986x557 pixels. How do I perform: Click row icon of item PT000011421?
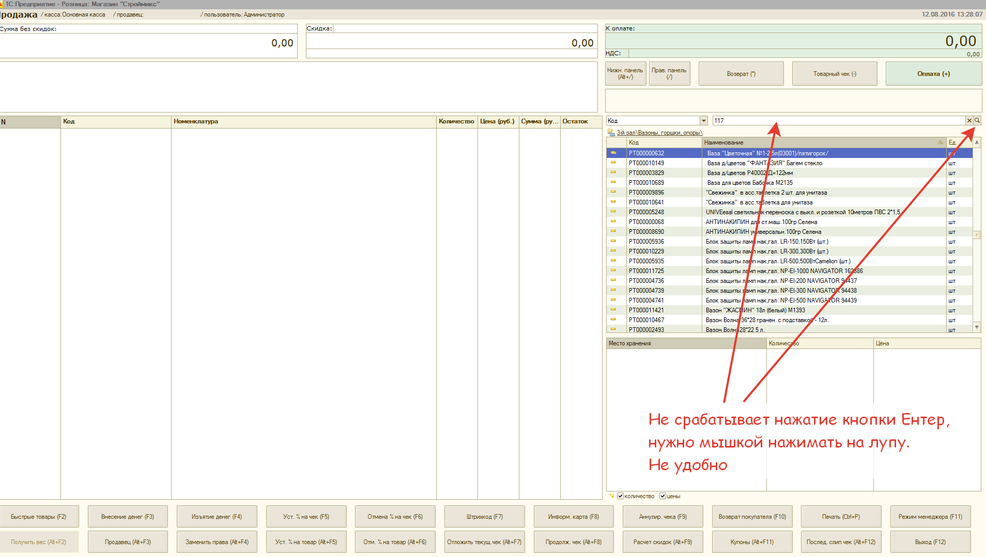click(613, 310)
